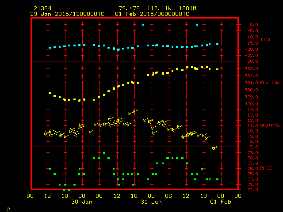Click the 778.0 pressure tick label
Viewport: 283px width, 212px height.
tap(252, 104)
